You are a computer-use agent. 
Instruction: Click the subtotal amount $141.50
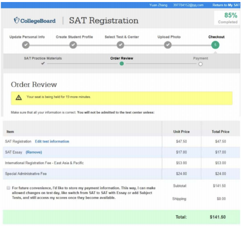(x=219, y=186)
